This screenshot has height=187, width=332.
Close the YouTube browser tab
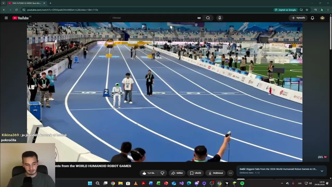click(44, 3)
